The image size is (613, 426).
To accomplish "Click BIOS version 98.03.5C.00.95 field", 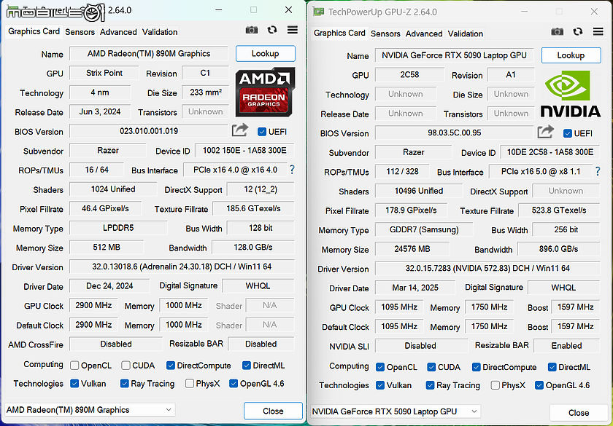I will (x=454, y=133).
